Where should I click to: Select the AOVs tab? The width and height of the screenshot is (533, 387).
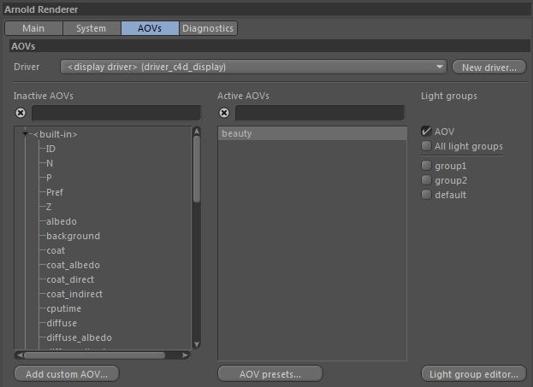[150, 28]
